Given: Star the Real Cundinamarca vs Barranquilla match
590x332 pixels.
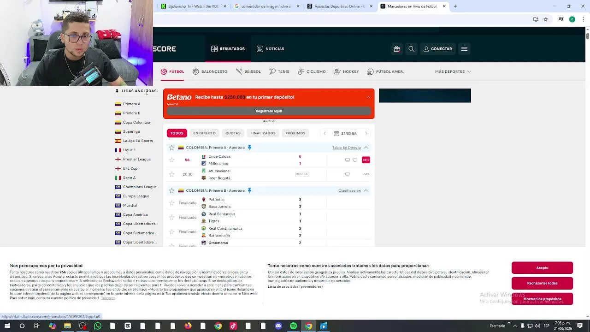Looking at the screenshot, I should [172, 231].
